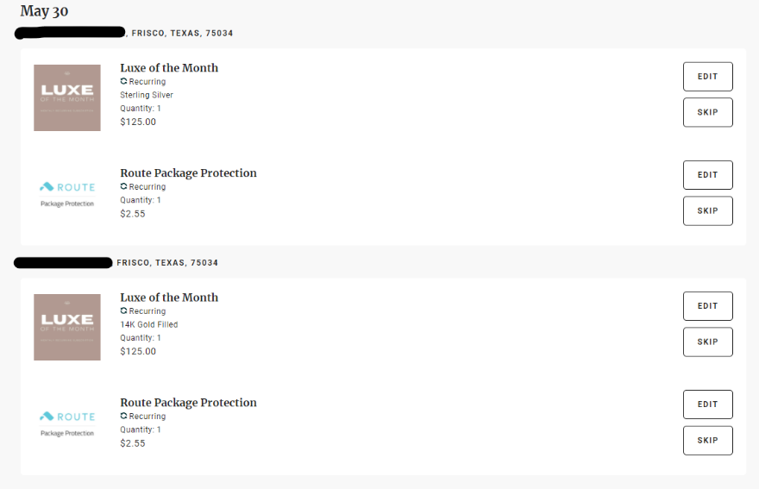Viewport: 759px width, 489px height.
Task: Click Edit for Sterling Silver Luxe subscription
Action: coord(708,77)
